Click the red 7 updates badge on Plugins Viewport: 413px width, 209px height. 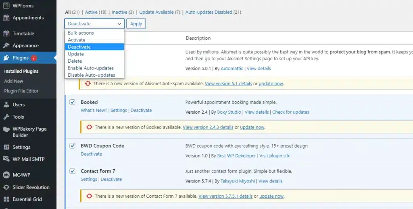pos(33,58)
